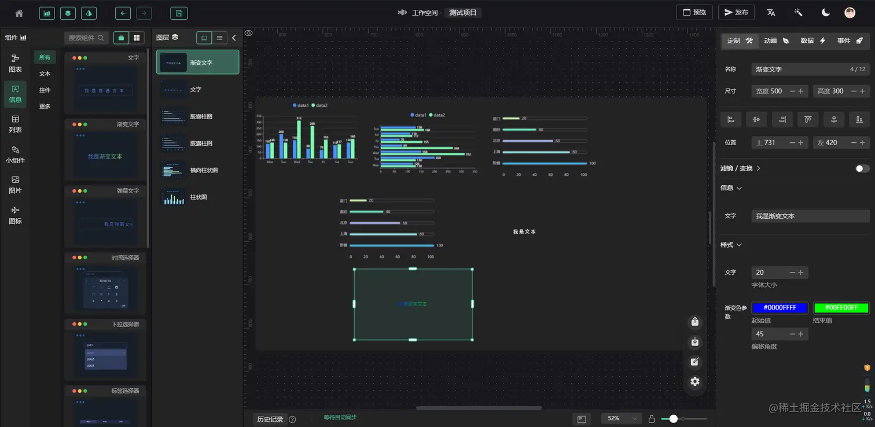This screenshot has width=875, height=427.
Task: Open canvas settings gear icon
Action: point(695,381)
